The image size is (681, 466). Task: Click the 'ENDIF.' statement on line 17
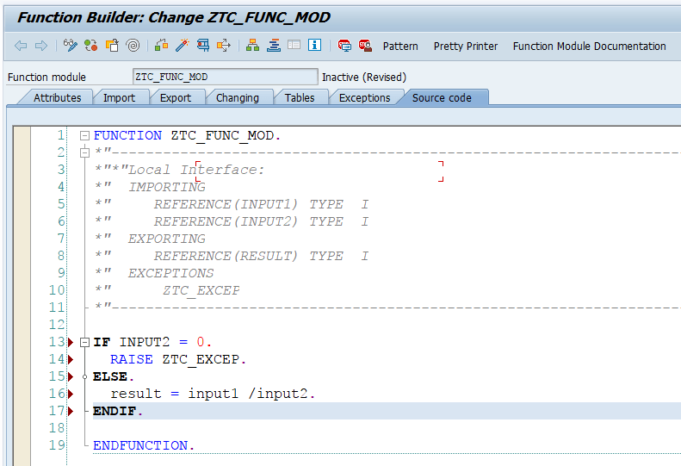[x=118, y=411]
